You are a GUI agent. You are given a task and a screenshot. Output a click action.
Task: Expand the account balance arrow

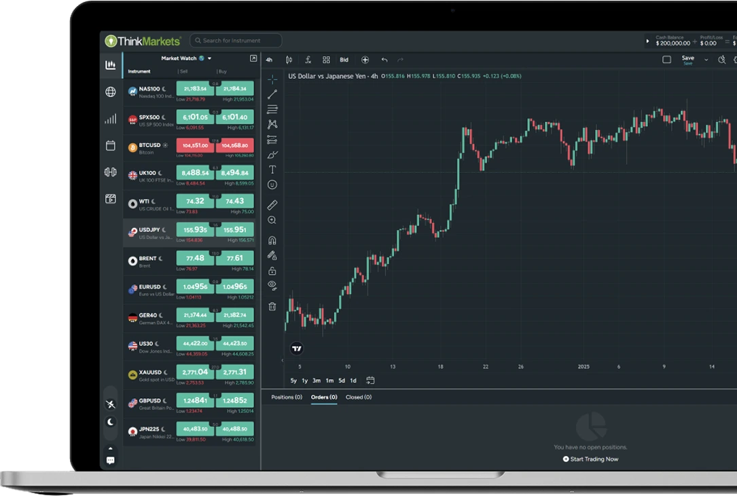[x=648, y=41]
